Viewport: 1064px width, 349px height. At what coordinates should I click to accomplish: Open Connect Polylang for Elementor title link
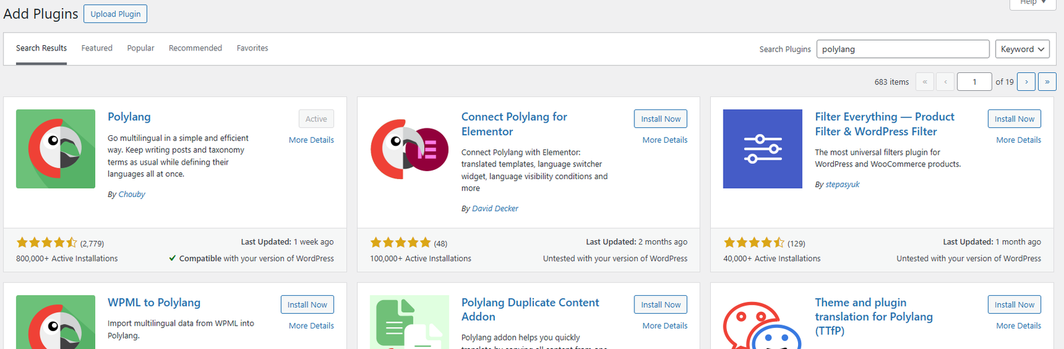(x=514, y=124)
